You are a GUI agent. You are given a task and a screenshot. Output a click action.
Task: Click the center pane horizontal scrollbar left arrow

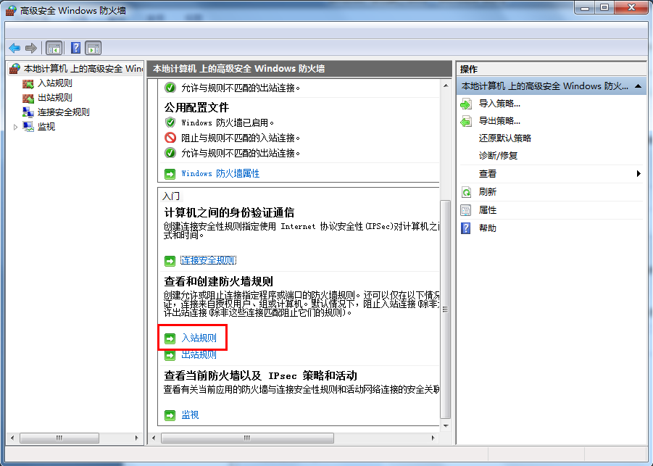pos(154,438)
